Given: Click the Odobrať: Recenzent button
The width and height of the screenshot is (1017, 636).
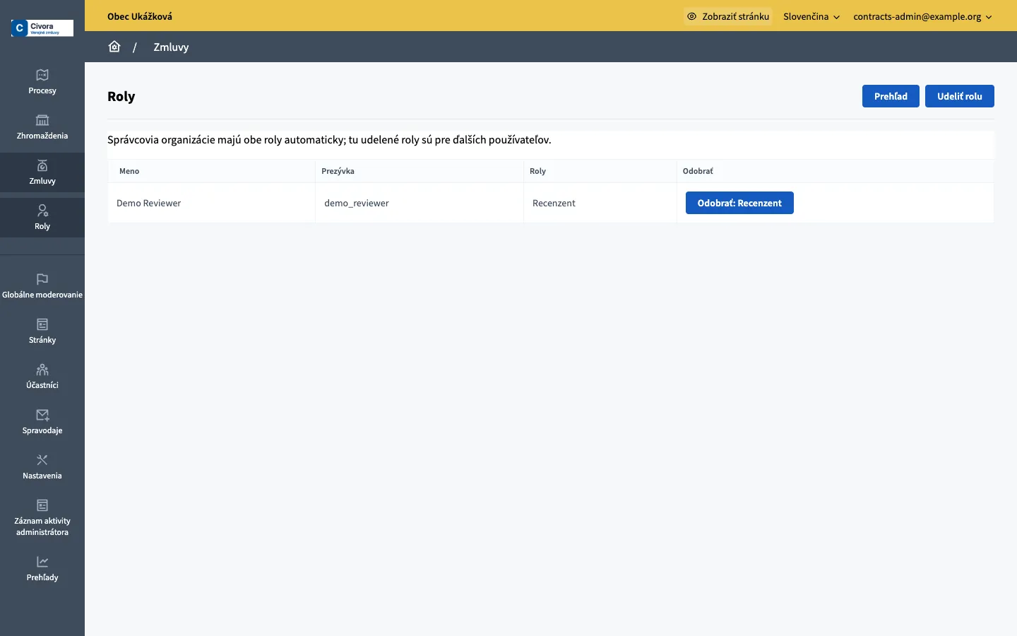Looking at the screenshot, I should pos(739,203).
